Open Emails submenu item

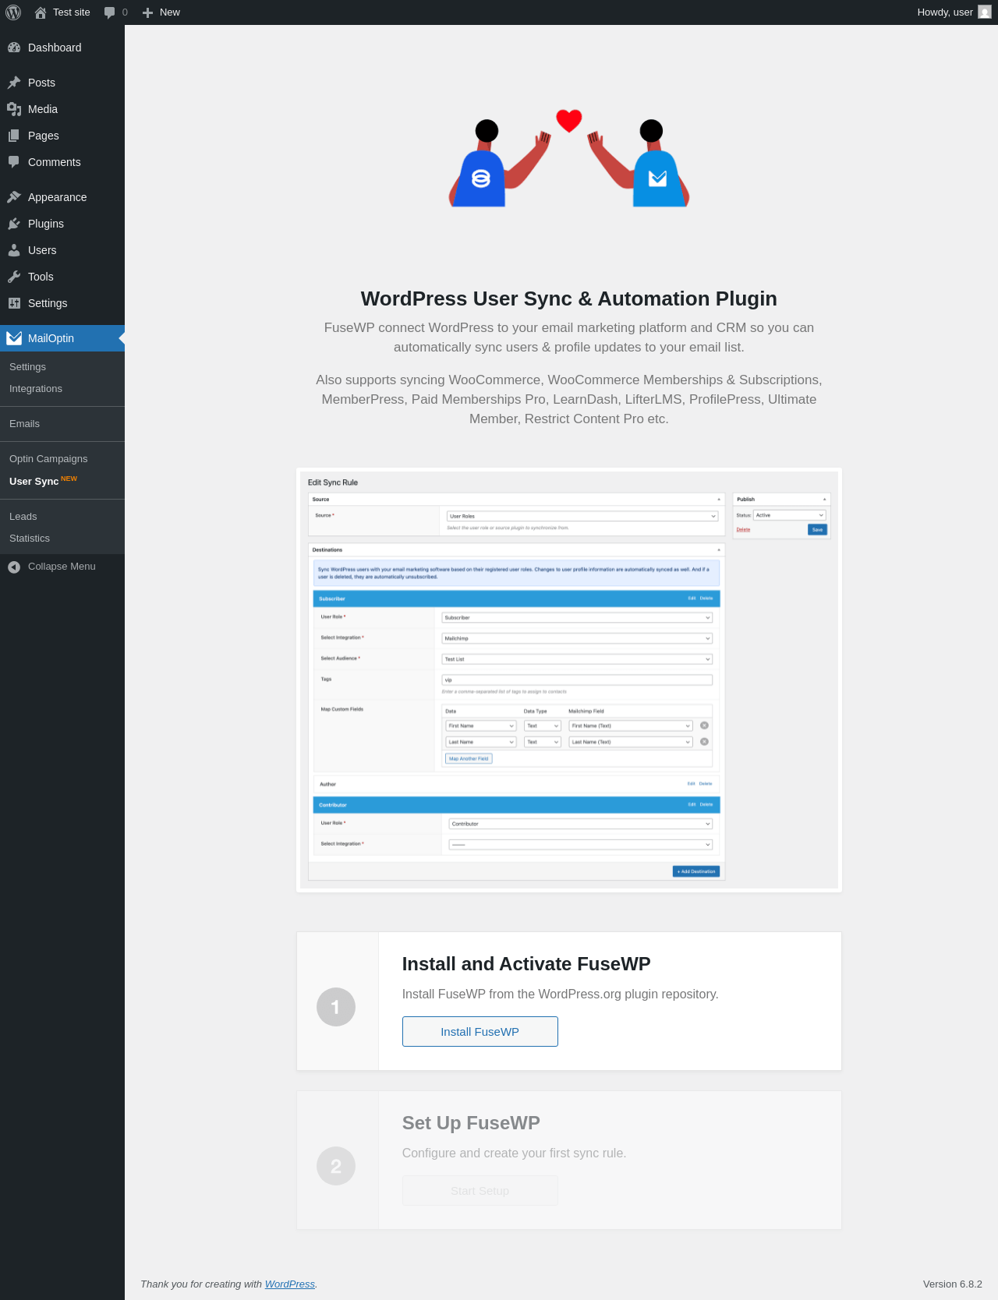coord(62,424)
